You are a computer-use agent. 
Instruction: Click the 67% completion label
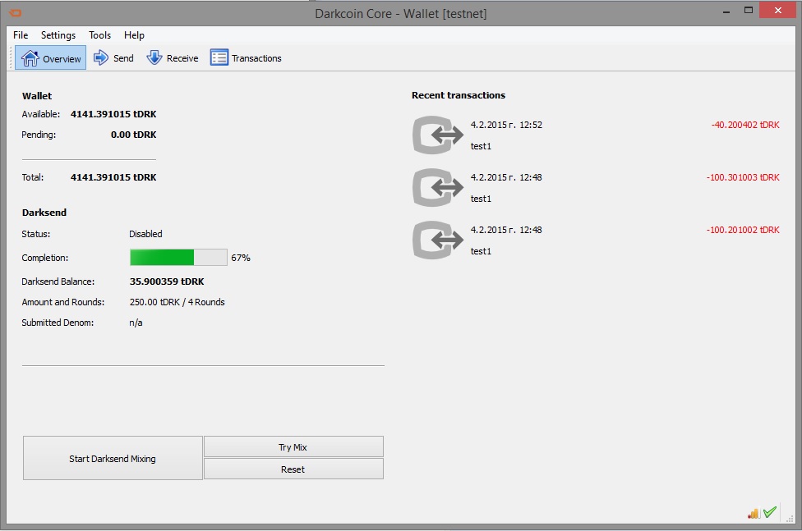[x=241, y=258]
